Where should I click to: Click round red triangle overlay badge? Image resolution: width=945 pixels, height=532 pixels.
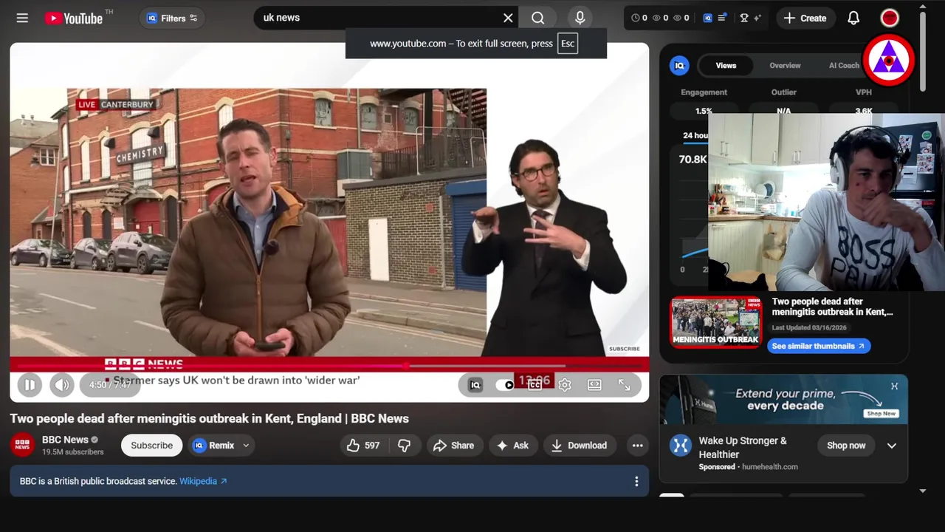[889, 60]
